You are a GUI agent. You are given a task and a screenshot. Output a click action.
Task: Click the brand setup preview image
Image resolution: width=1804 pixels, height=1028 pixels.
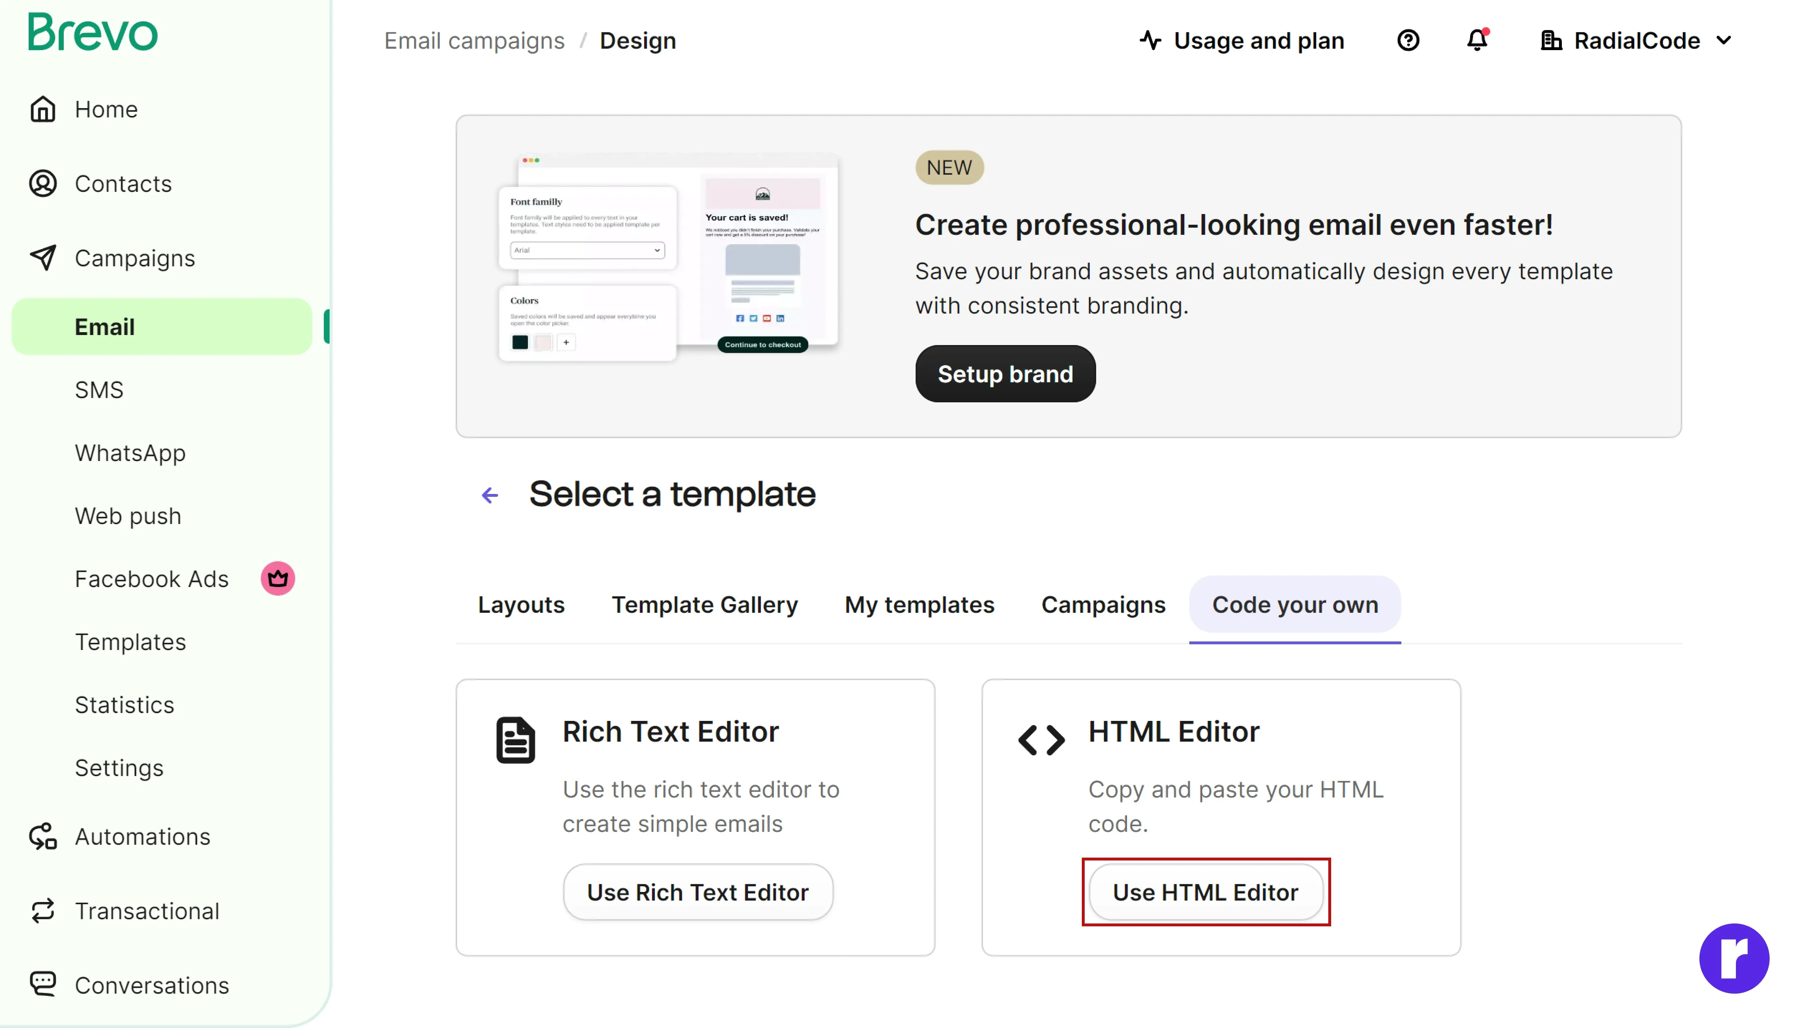click(668, 257)
